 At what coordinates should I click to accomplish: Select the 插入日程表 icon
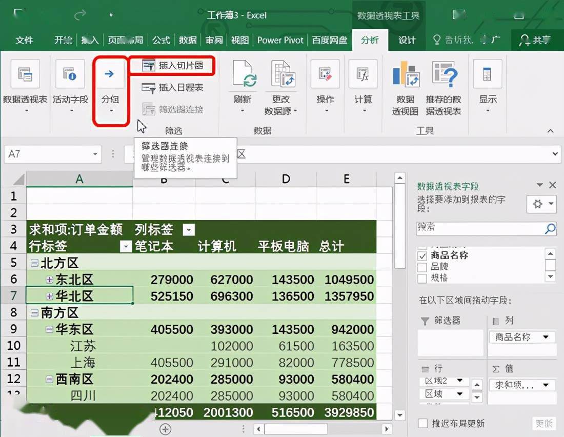coord(172,87)
